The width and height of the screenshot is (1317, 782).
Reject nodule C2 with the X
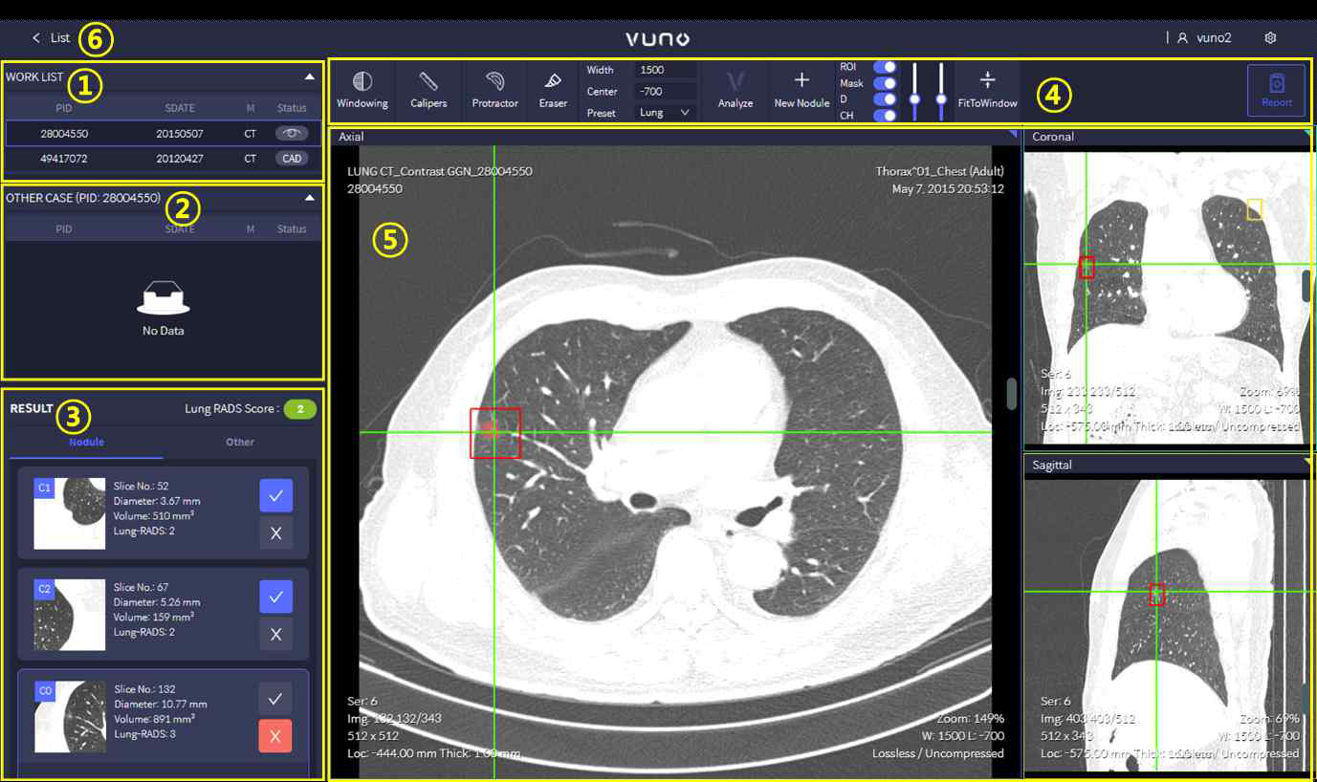[x=275, y=634]
